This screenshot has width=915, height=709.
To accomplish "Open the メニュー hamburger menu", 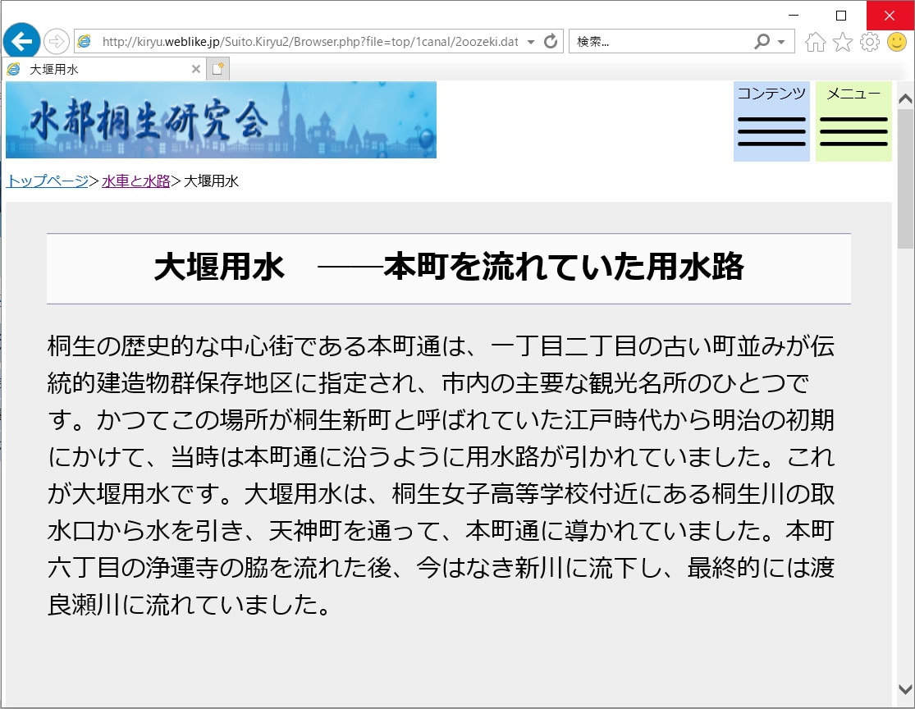I will tap(853, 121).
